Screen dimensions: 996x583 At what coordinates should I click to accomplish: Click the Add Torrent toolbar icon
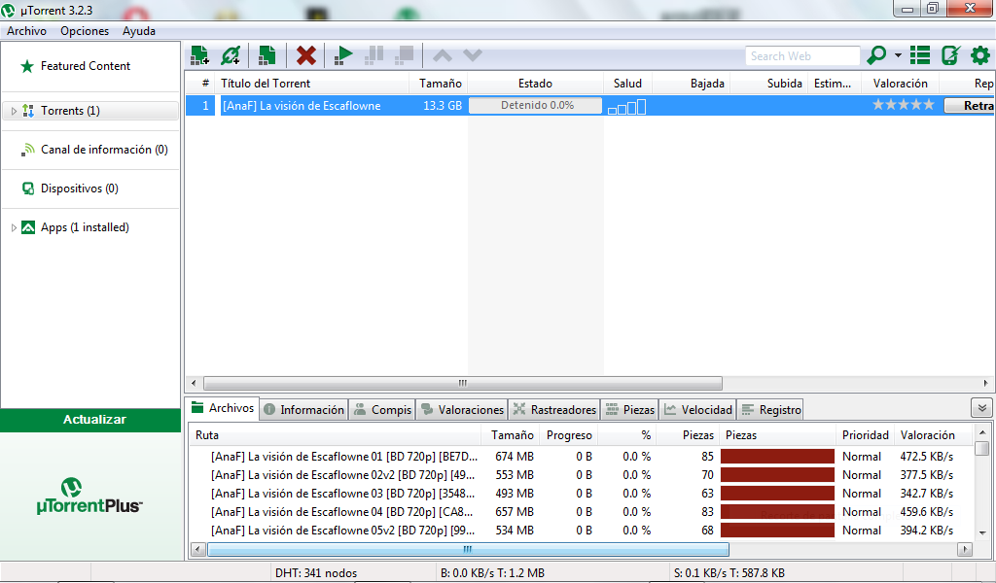(x=199, y=55)
